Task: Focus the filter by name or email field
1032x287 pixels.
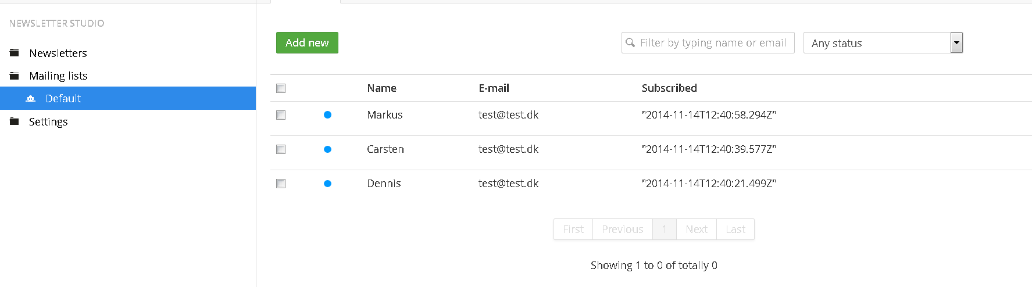Action: click(x=708, y=43)
